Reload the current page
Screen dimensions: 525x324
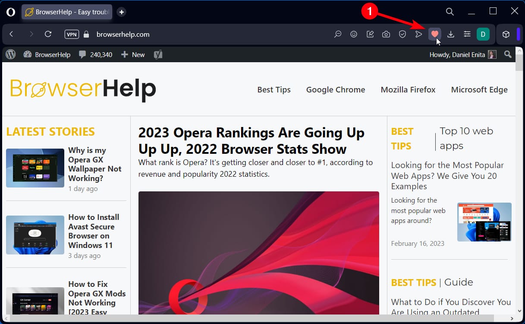[x=48, y=34]
